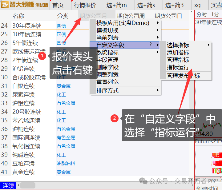Choose 删除字段 from context menu
Viewport: 222px width, 190px height.
[x=125, y=67]
